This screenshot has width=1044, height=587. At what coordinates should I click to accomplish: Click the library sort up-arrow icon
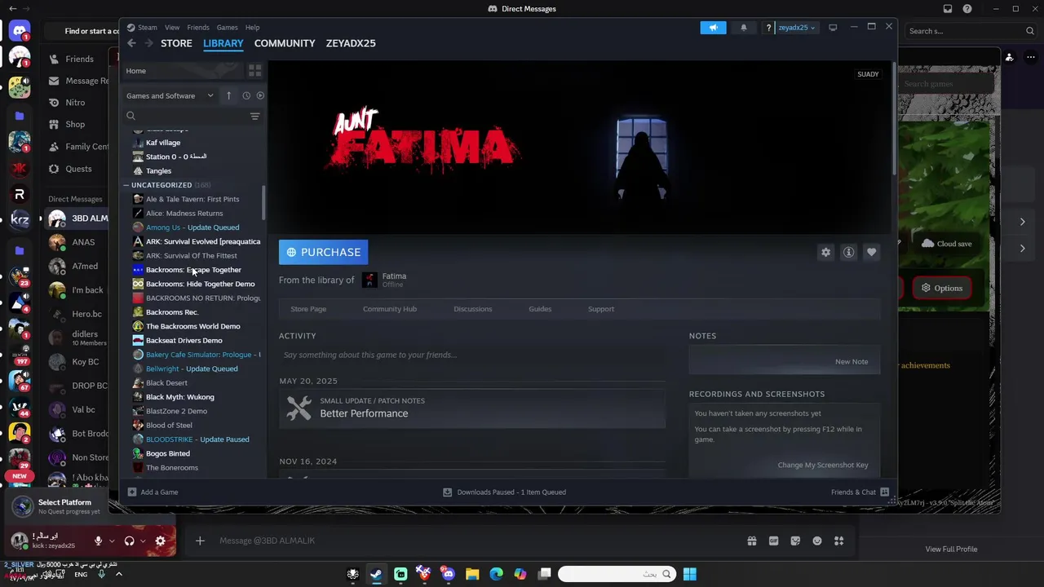(x=228, y=95)
